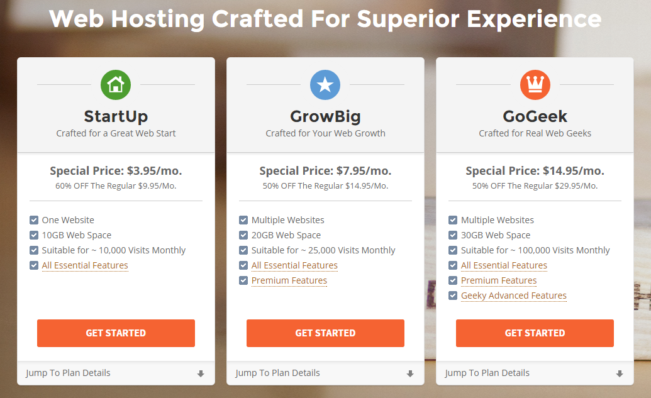Screen dimensions: 651x398
Task: Open the Geeky Advanced Features link
Action: click(x=514, y=296)
